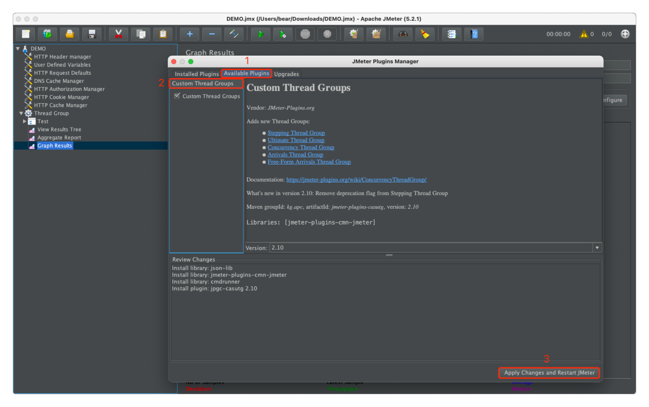Open Search with the binoculars icon

(x=403, y=34)
